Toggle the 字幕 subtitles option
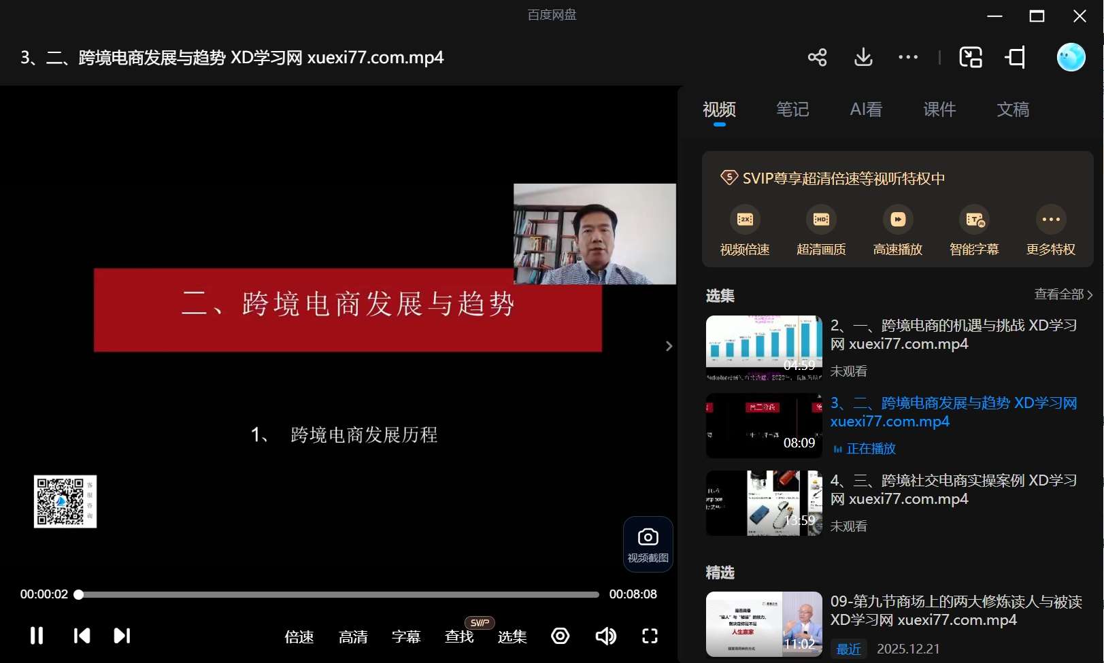 (x=406, y=636)
